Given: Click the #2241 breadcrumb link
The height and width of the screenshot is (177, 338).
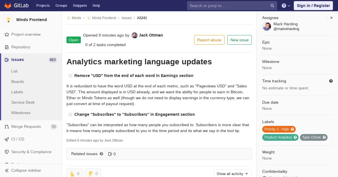Looking at the screenshot, I should point(142,18).
